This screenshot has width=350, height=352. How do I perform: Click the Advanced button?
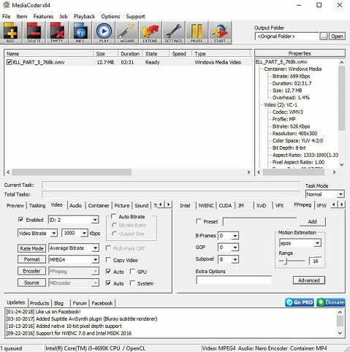[309, 280]
